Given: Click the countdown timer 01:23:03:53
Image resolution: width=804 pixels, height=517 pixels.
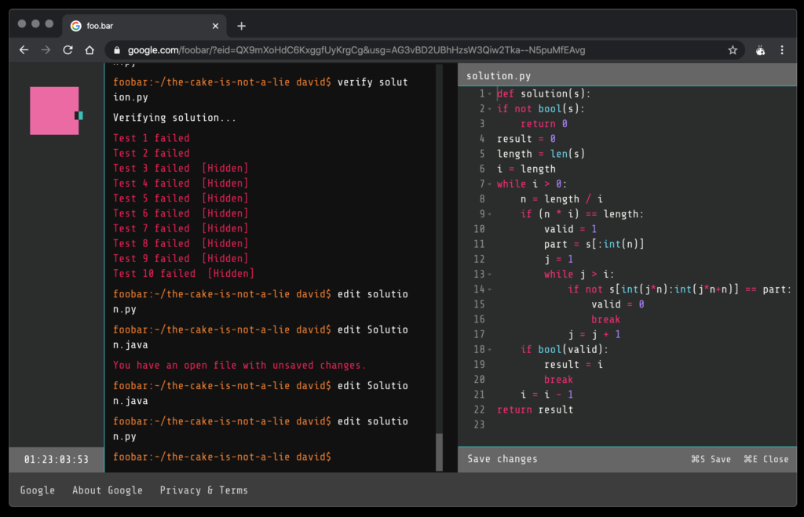Looking at the screenshot, I should (57, 460).
